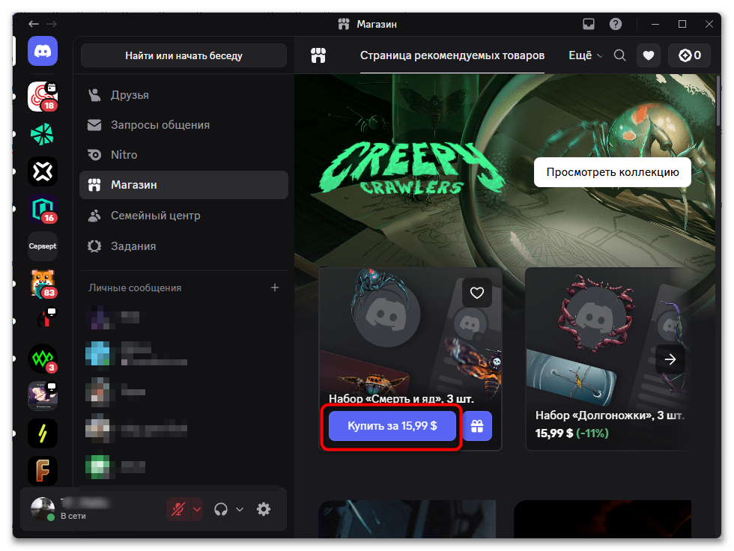The height and width of the screenshot is (551, 734).
Task: Open the inbox icon in title bar
Action: click(x=589, y=24)
